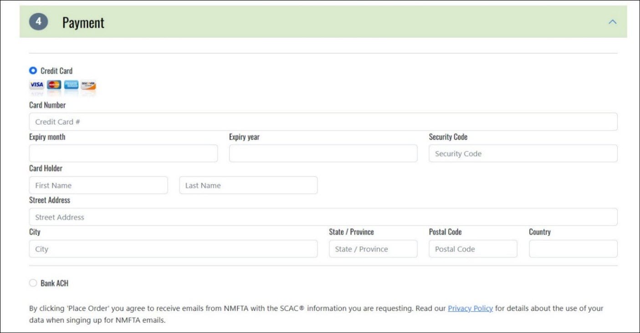Collapse the Payment section
The width and height of the screenshot is (640, 333).
tap(612, 21)
